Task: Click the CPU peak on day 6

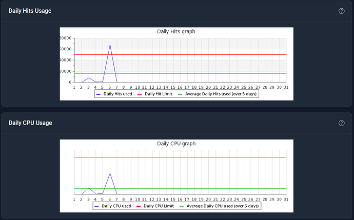Action: pos(110,173)
